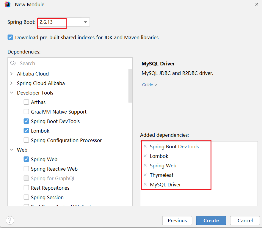The height and width of the screenshot is (228, 262).
Task: Check Spring Reactive Web
Action: pos(26,169)
